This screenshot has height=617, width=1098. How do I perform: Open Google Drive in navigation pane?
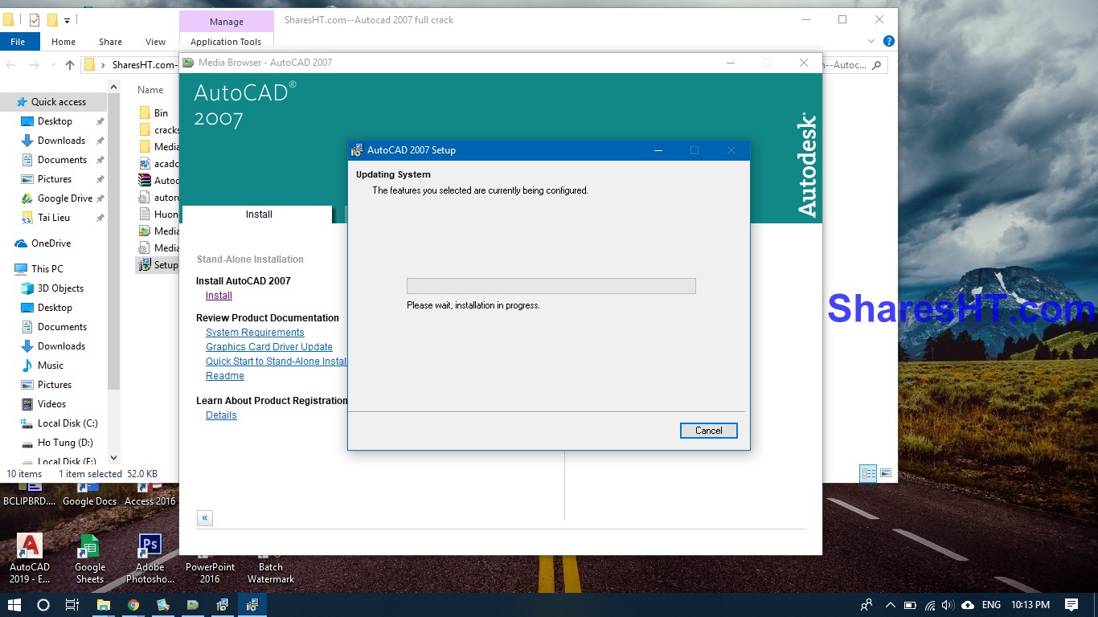coord(64,198)
